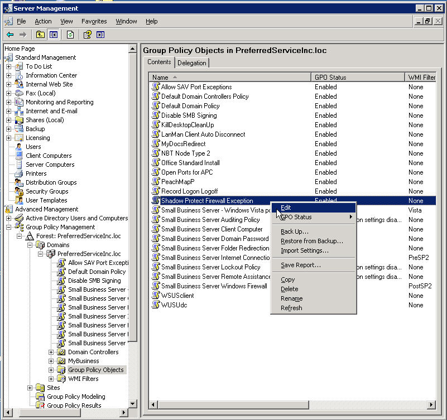This screenshot has width=447, height=420.
Task: Click the Up One Level toolbar icon
Action: tap(40, 35)
